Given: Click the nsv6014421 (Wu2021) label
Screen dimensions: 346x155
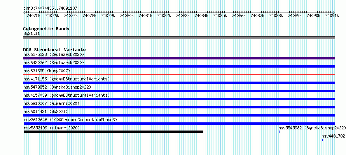Looking at the screenshot, I should 45,111.
